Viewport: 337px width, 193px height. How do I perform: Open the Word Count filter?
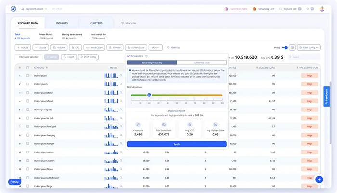[x=94, y=48]
